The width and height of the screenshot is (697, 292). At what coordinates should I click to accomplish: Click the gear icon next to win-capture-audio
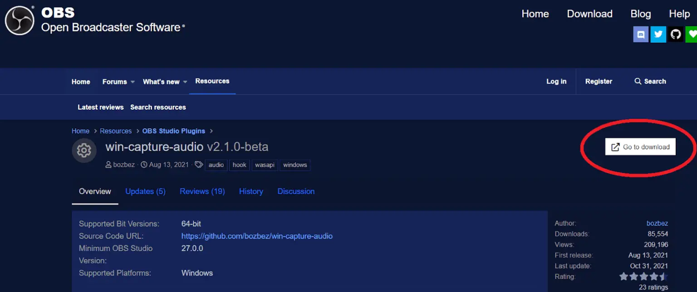(x=84, y=150)
